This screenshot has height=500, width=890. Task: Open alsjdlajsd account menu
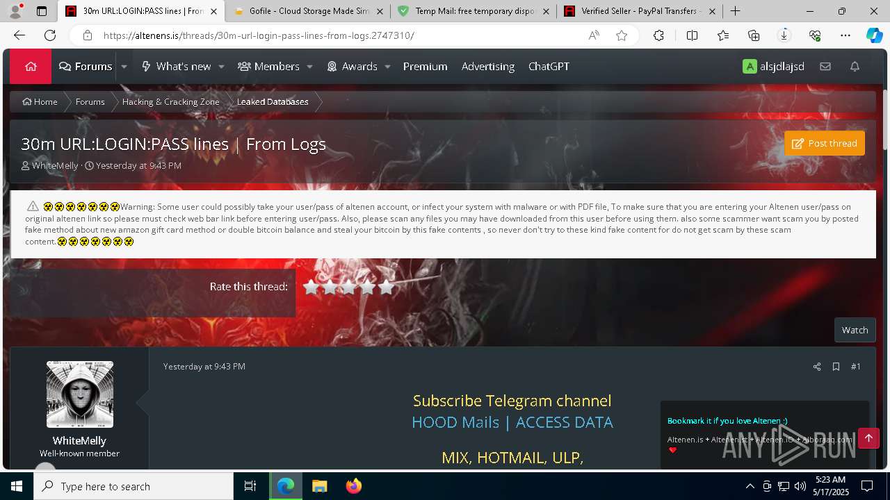pyautogui.click(x=773, y=67)
